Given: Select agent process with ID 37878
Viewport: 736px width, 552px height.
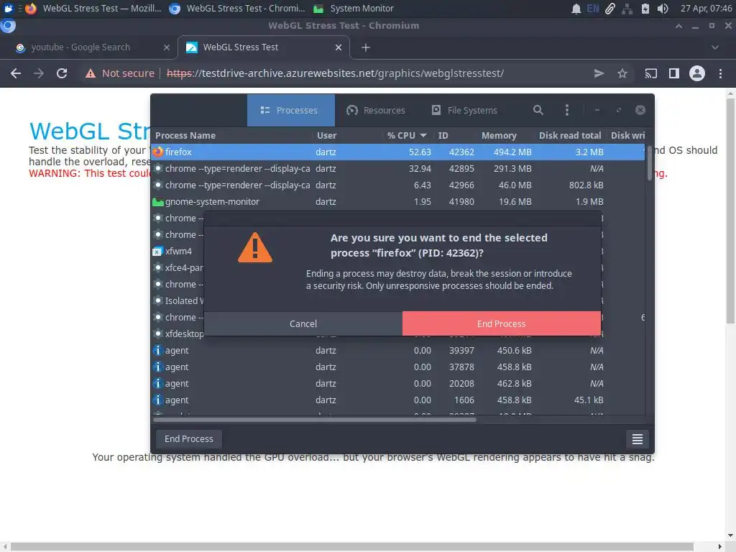Looking at the screenshot, I should click(x=398, y=367).
